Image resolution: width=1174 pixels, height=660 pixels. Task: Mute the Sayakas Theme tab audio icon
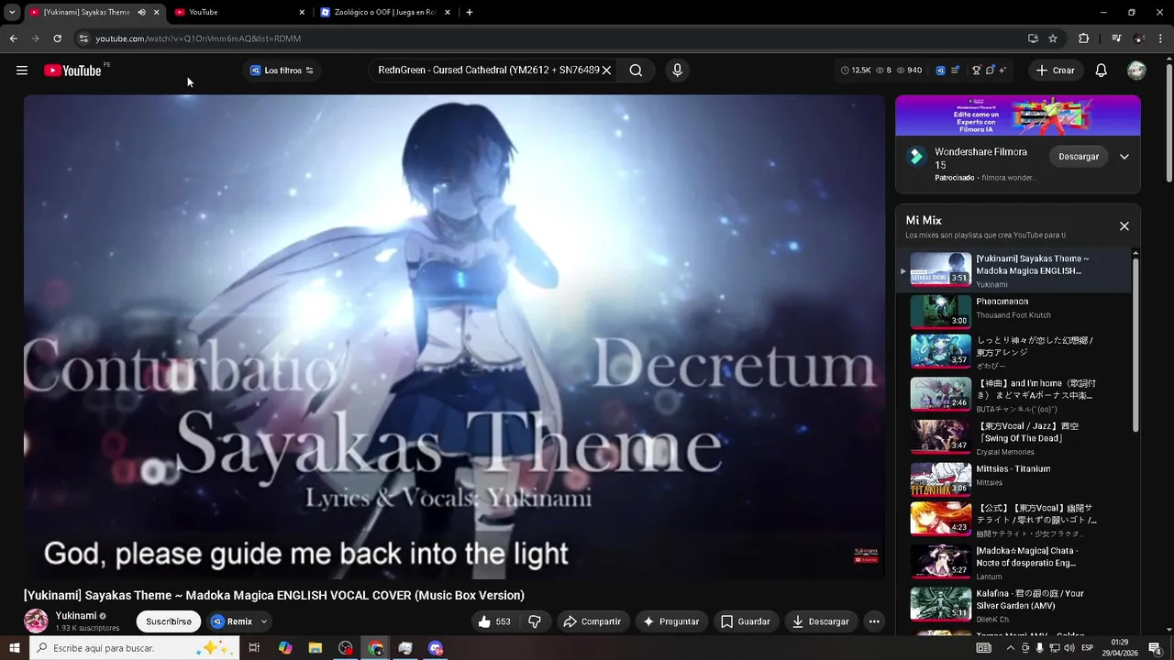coord(141,12)
